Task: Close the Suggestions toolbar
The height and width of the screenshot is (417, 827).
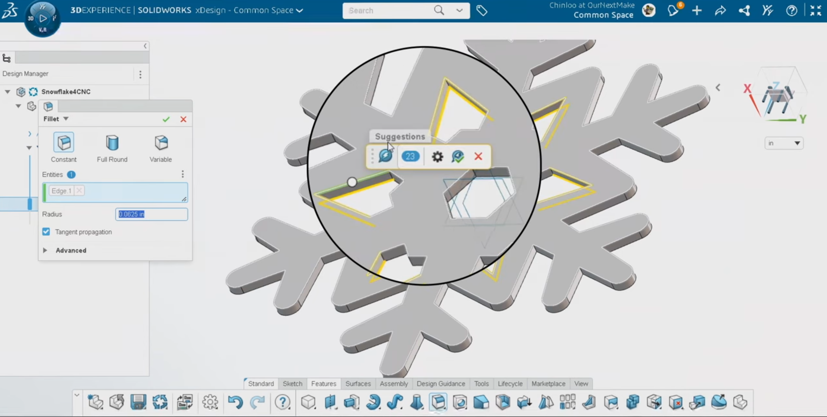Action: tap(478, 157)
